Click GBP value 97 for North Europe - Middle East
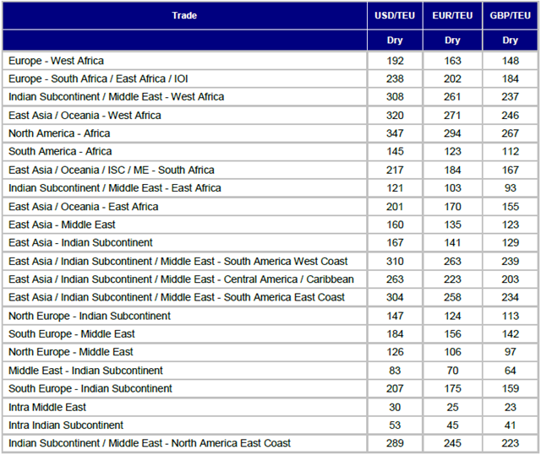Viewport: 541px width, 455px height. [x=510, y=352]
